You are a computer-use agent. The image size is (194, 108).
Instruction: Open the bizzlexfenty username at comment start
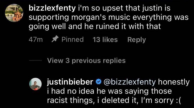coord(52,8)
